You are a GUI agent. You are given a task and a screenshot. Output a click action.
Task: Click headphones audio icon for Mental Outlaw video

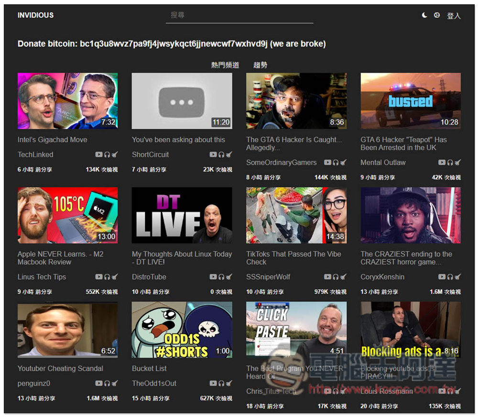[450, 163]
